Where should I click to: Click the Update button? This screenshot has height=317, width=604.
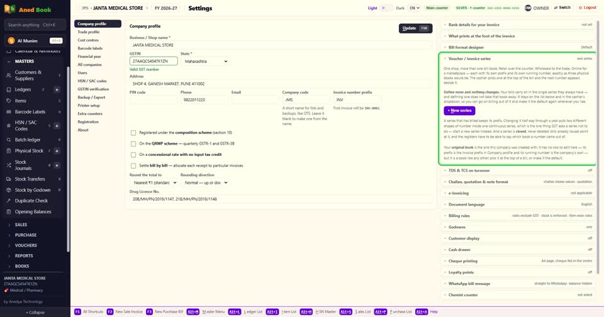pos(415,28)
